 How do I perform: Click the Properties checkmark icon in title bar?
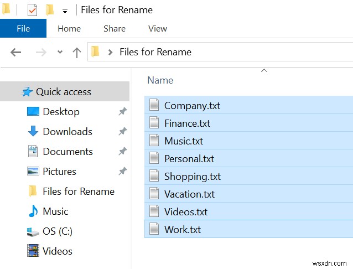(x=32, y=10)
